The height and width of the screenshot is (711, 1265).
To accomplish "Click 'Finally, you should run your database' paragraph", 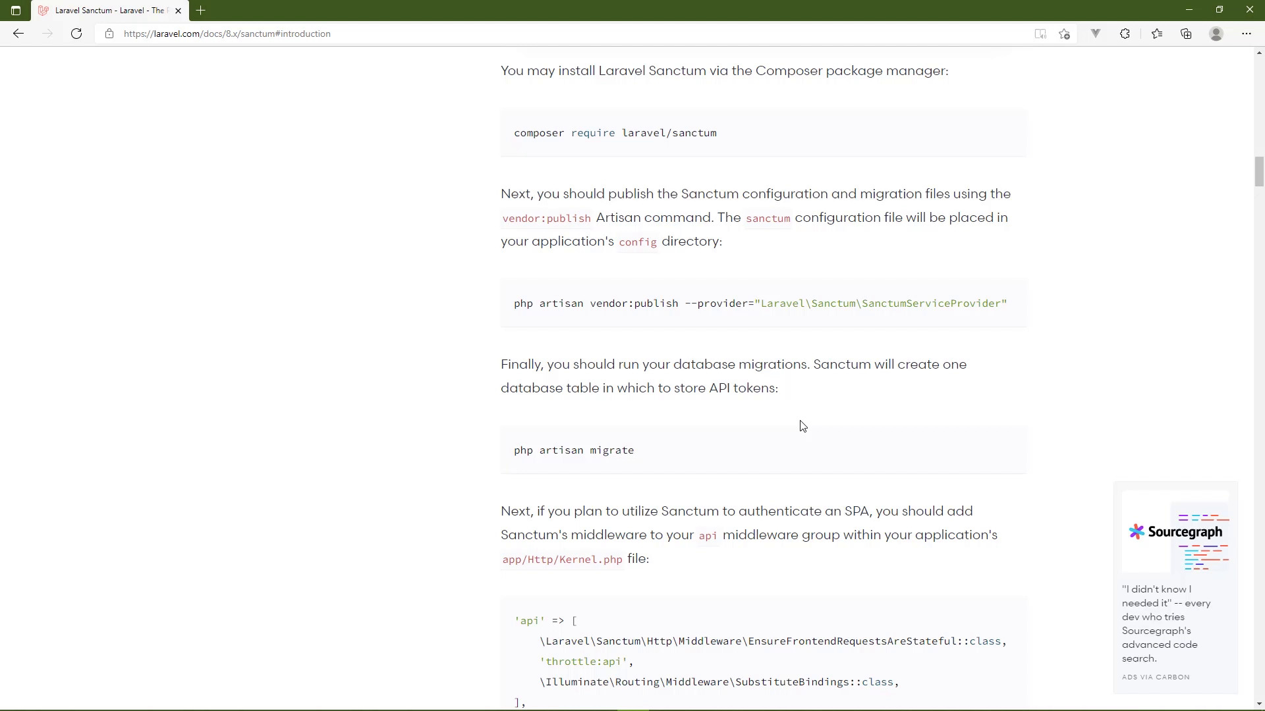I will [733, 376].
